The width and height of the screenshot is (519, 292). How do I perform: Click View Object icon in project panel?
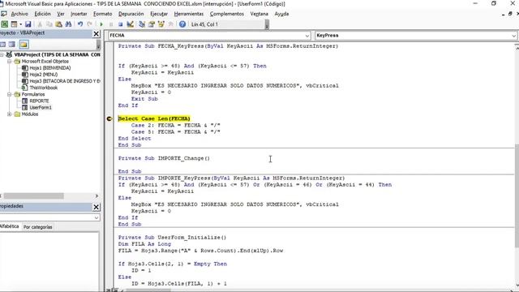[x=12, y=45]
